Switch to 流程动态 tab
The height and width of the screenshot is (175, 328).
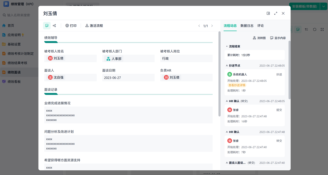pyautogui.click(x=230, y=26)
